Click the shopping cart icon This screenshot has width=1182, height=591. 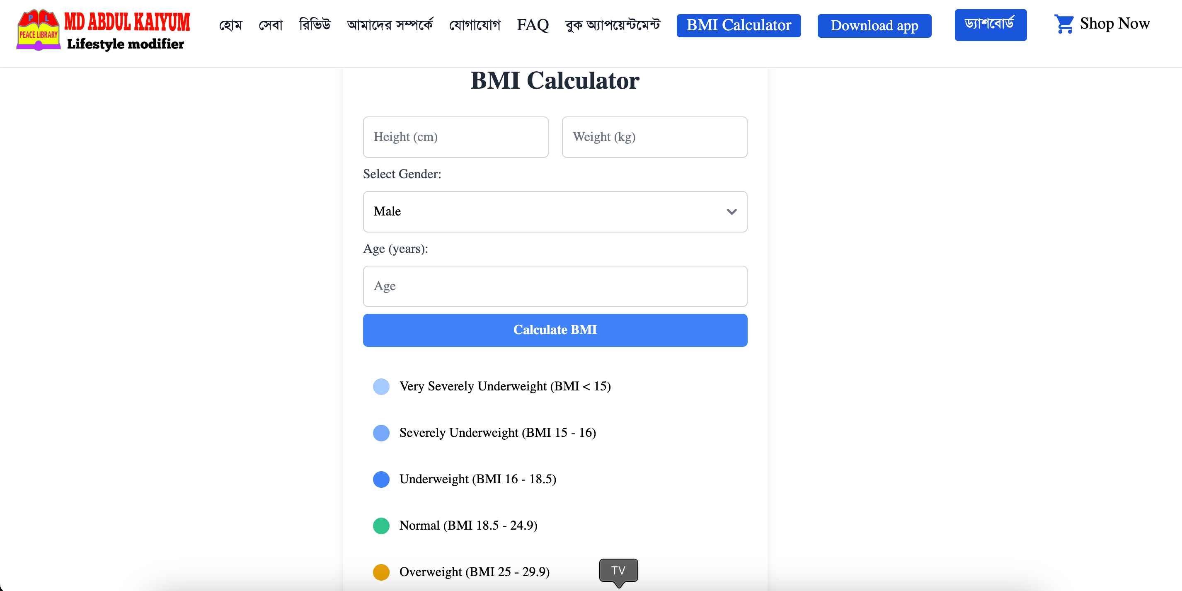1063,24
